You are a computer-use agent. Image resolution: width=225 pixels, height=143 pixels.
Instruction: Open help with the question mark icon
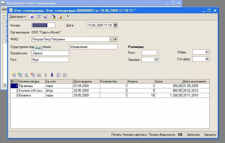[x=68, y=17]
